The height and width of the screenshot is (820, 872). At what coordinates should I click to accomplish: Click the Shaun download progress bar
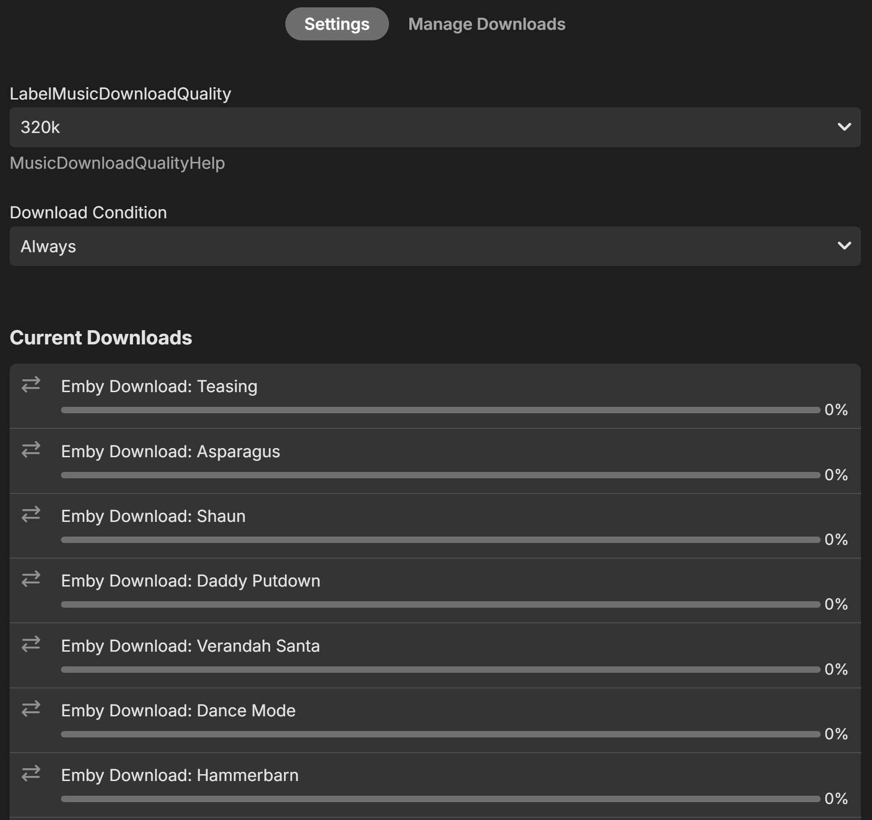[x=440, y=540]
